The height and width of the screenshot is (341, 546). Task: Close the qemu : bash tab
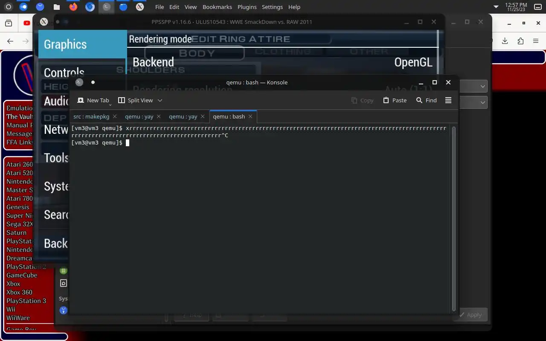coord(250,116)
